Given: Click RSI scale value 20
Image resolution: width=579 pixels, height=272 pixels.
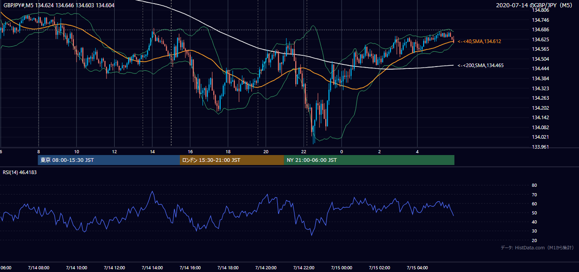Looking at the screenshot, I should click(534, 241).
